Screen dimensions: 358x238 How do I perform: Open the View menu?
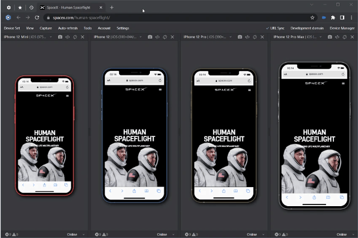[x=30, y=28]
